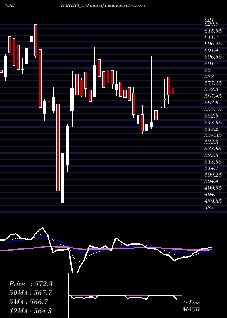Click the 557.75 price axis label

click(x=213, y=109)
